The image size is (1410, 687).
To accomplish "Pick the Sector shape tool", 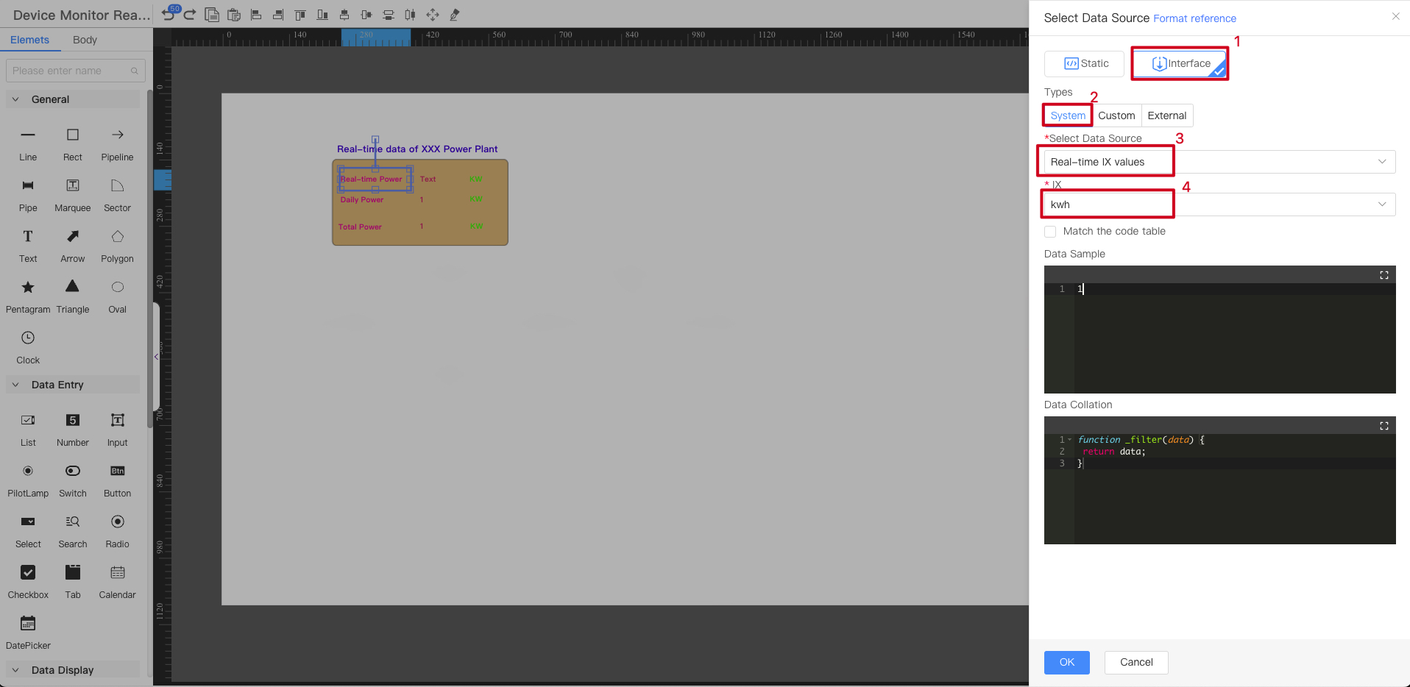I will [116, 194].
